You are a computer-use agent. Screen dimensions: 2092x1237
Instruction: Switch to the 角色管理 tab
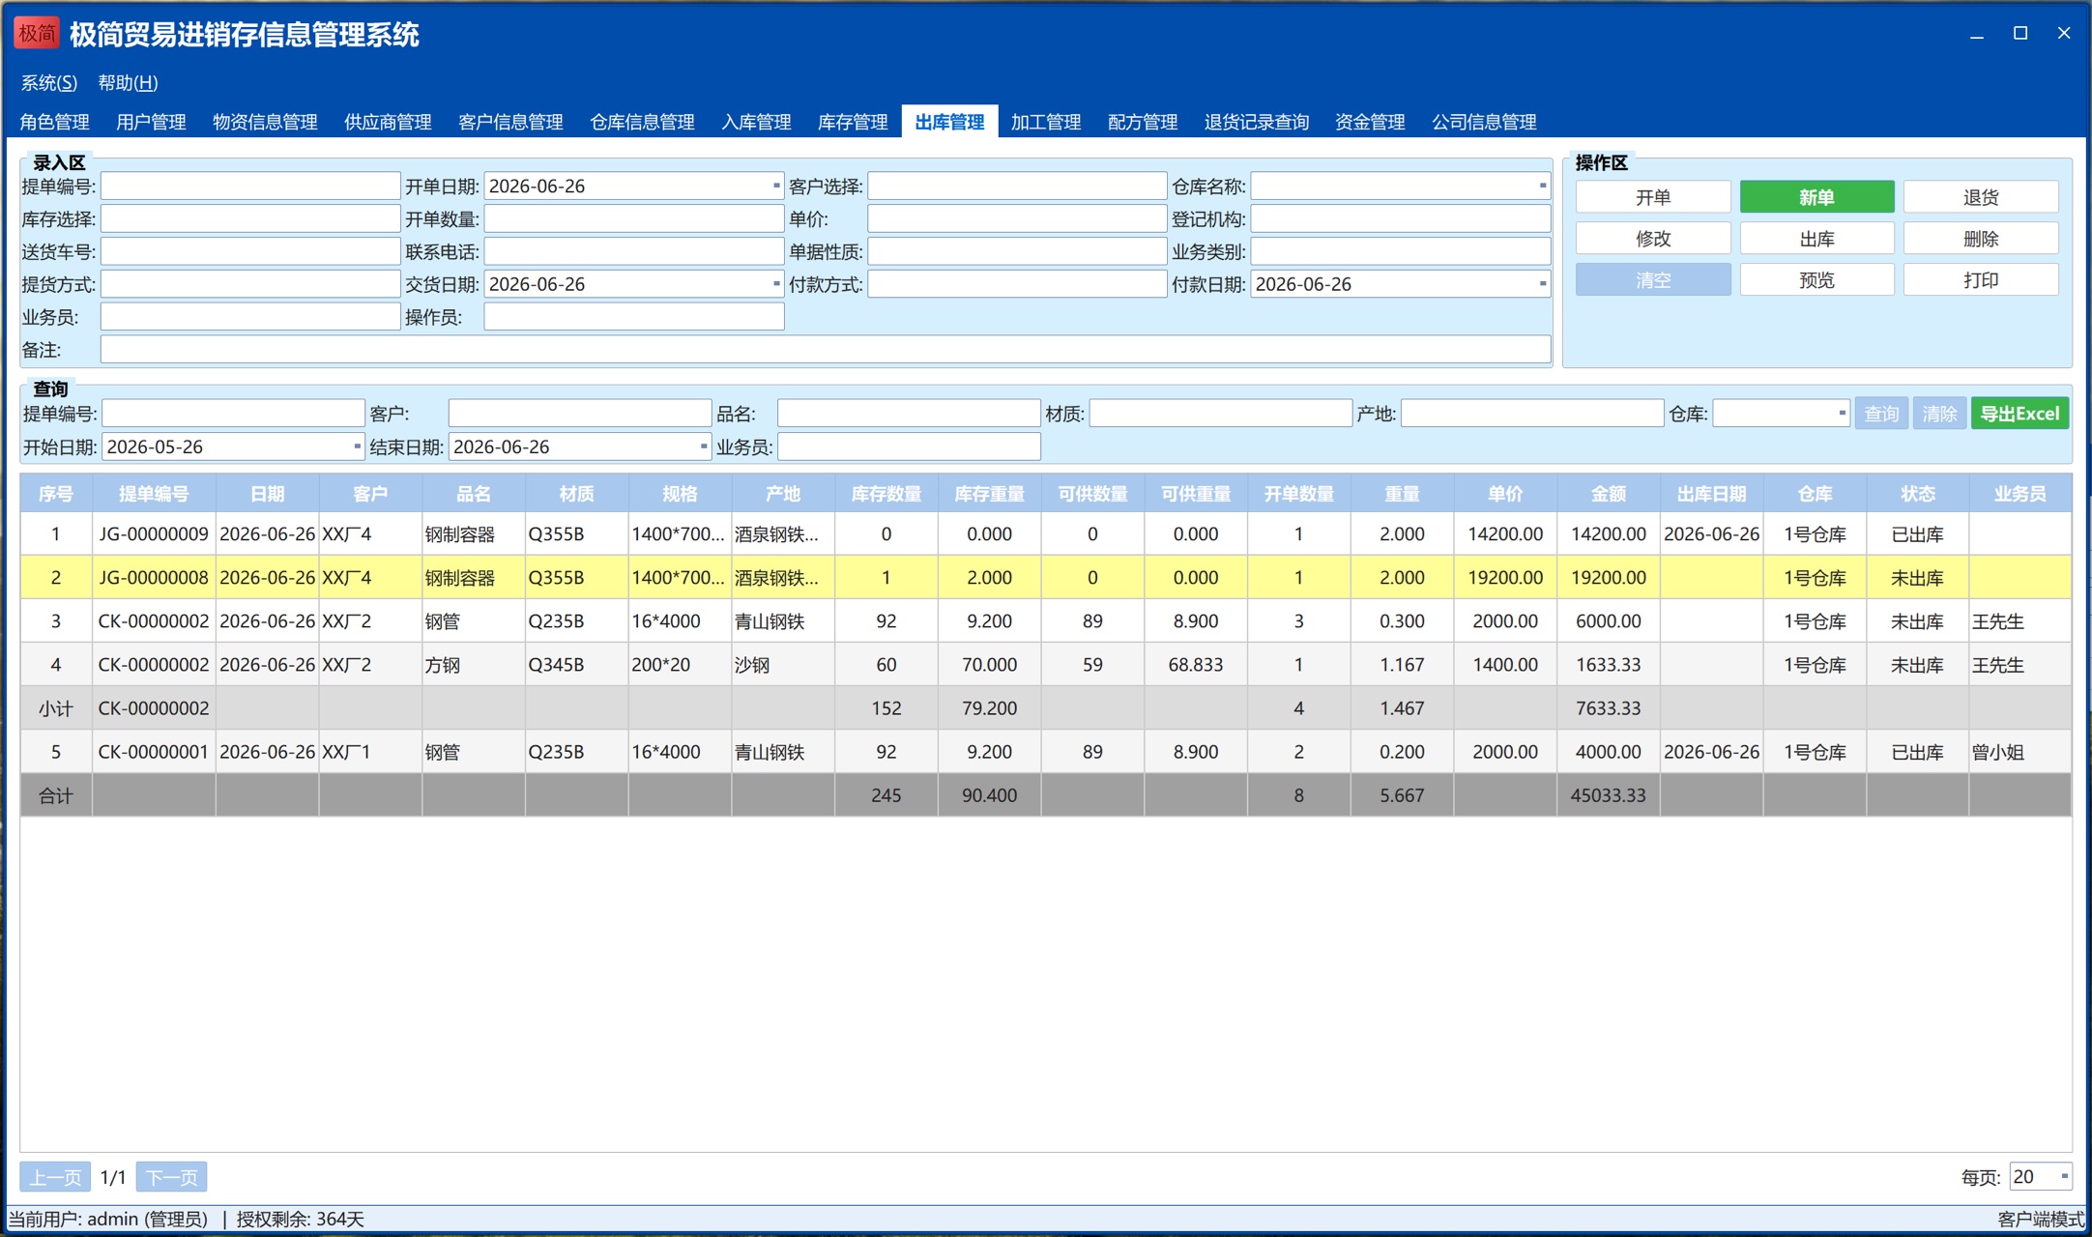pos(55,122)
